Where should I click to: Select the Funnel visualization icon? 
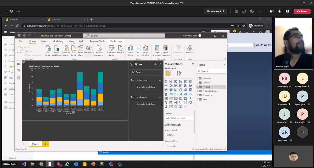coord(171,90)
